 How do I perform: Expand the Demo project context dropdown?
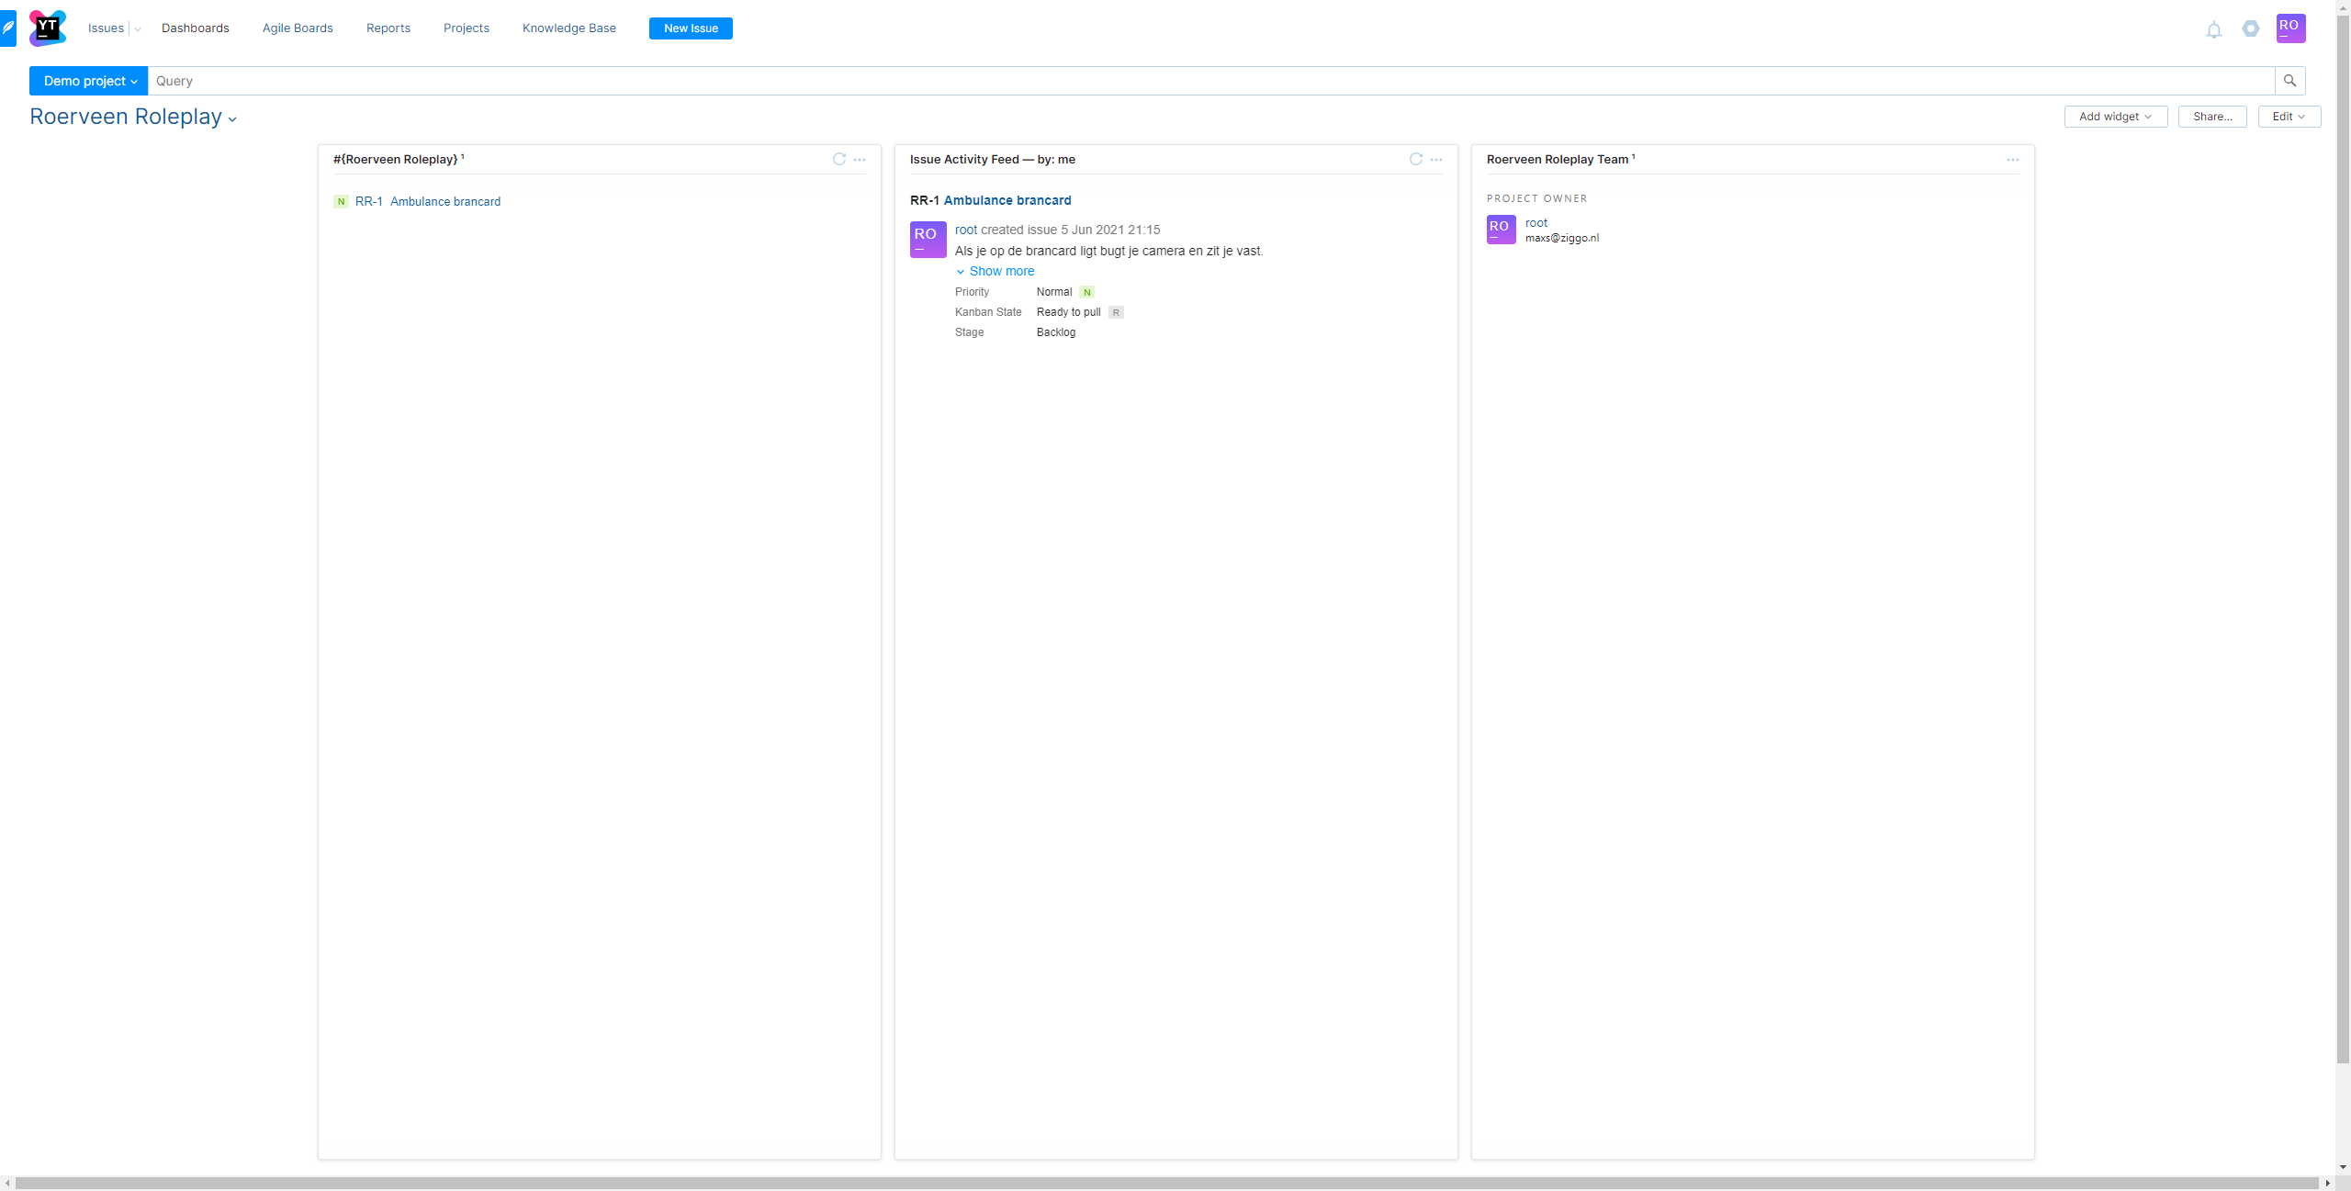[89, 81]
